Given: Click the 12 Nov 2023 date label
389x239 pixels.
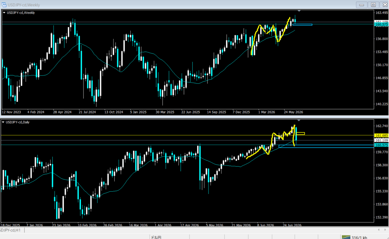Looking at the screenshot, I should [x=11, y=112].
